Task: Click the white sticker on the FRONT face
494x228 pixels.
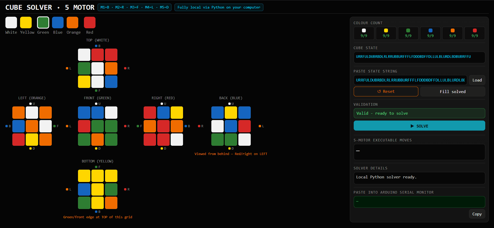Action: click(111, 113)
